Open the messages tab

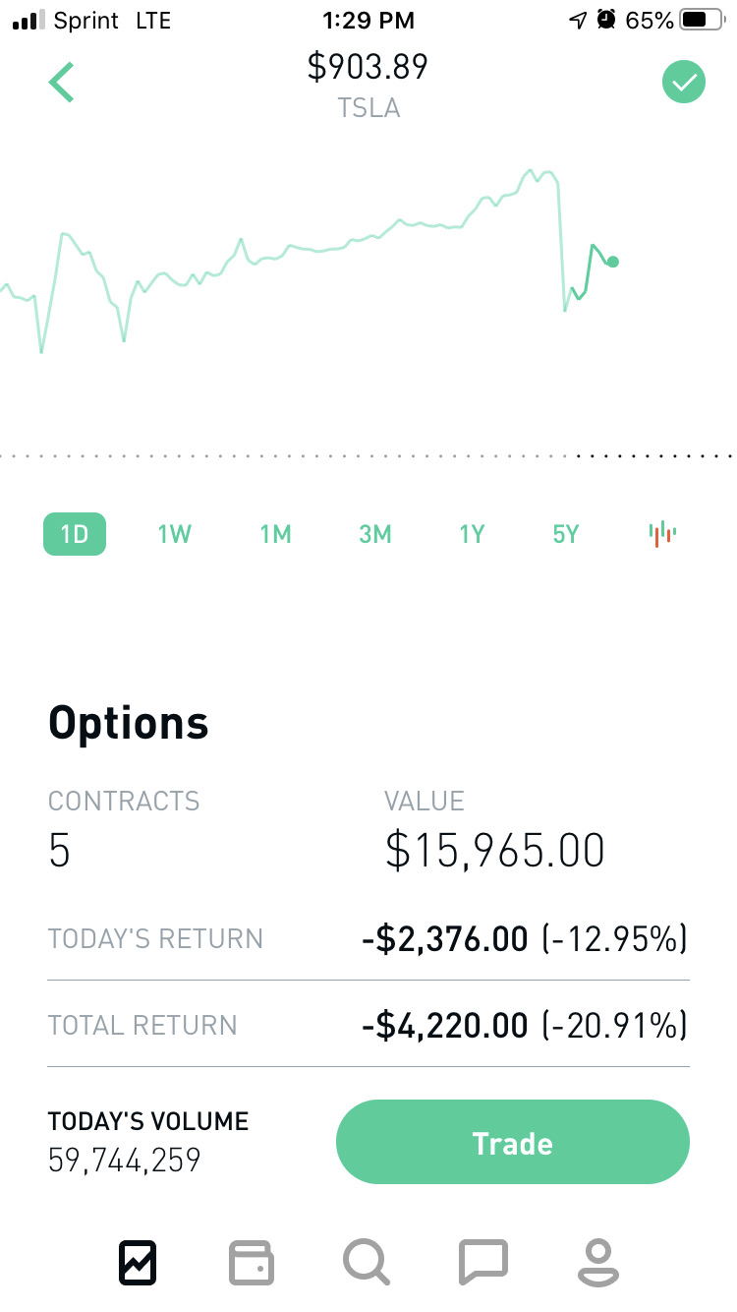tap(483, 1261)
